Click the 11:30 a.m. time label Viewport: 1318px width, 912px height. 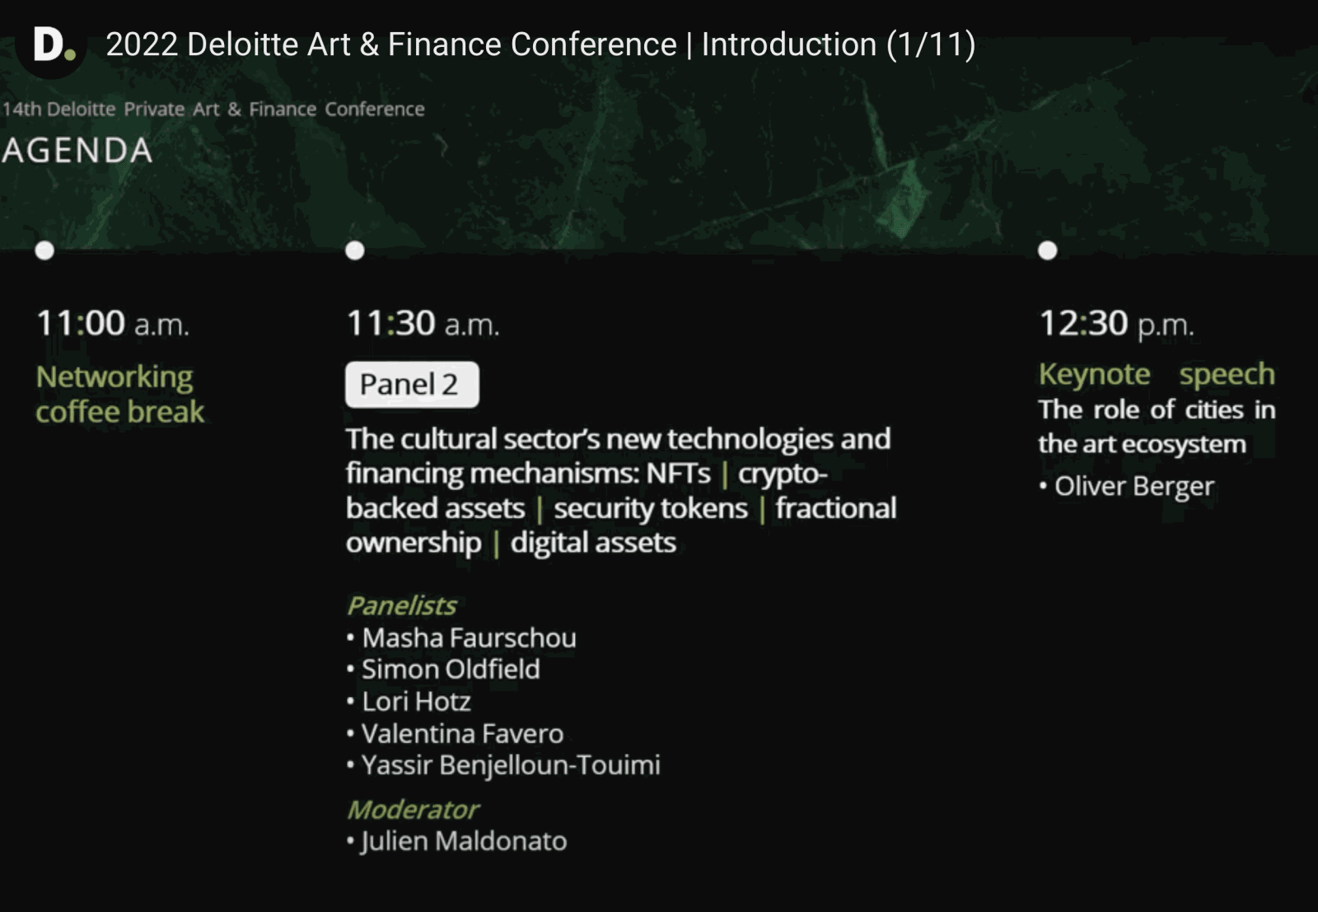tap(423, 323)
